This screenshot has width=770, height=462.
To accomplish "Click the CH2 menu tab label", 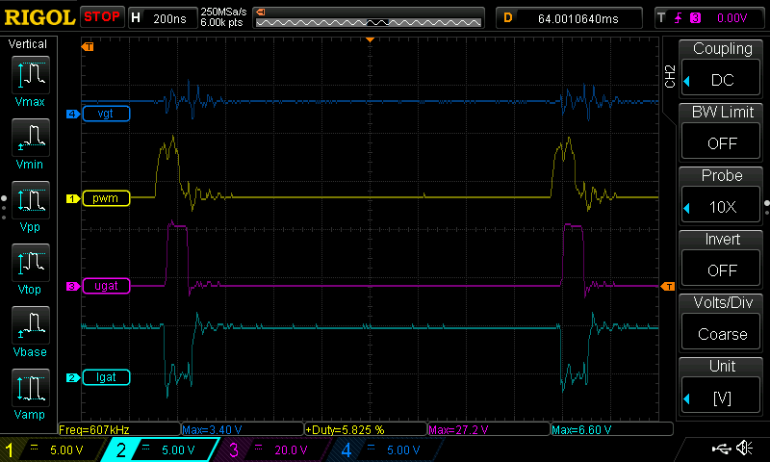I will tap(670, 76).
